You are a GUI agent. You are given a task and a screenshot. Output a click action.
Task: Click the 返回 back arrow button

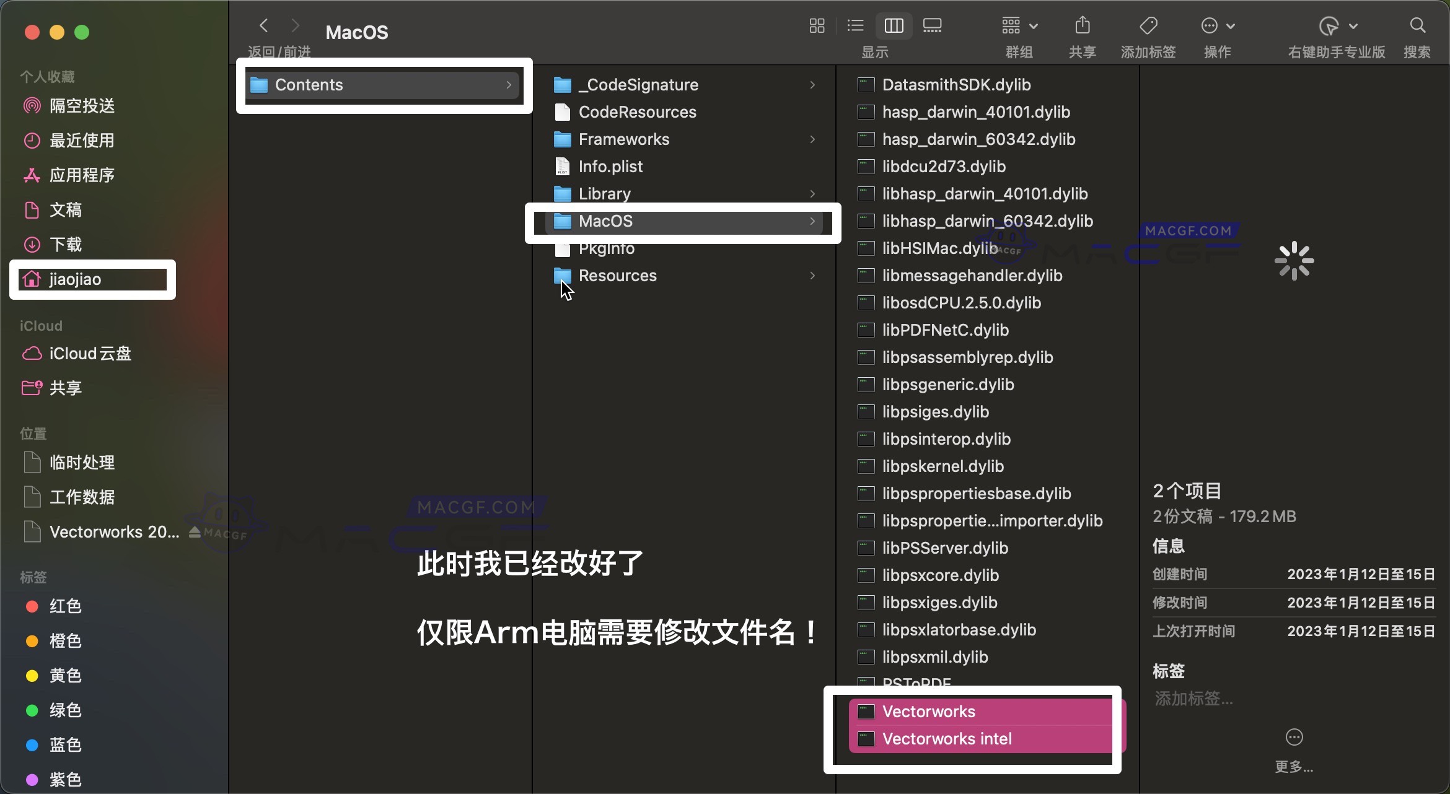click(x=263, y=25)
